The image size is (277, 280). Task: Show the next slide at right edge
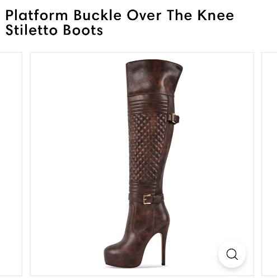269,164
